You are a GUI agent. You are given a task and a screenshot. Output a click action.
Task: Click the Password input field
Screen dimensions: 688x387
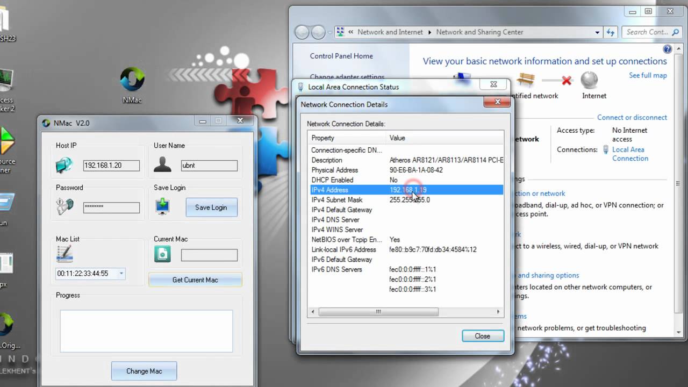click(x=111, y=207)
